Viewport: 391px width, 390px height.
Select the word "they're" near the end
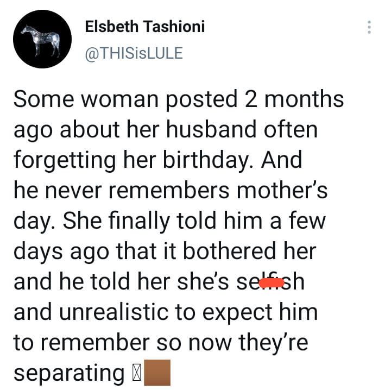tap(273, 343)
